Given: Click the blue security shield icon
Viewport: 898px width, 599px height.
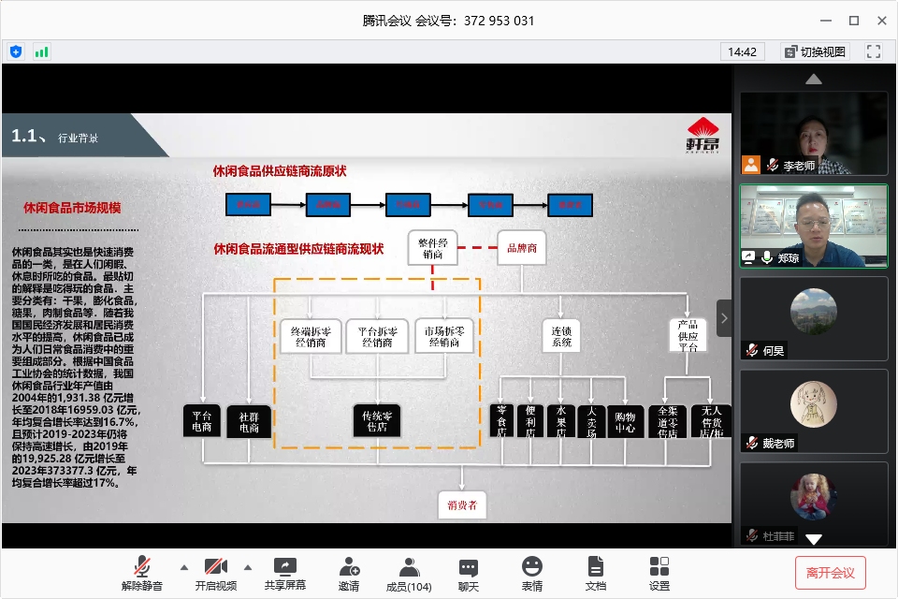Looking at the screenshot, I should [x=16, y=51].
